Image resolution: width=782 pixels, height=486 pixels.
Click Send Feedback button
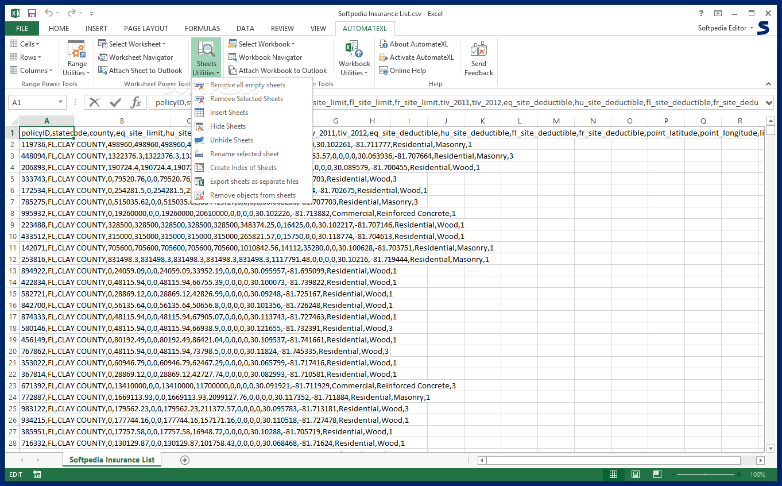pos(479,58)
